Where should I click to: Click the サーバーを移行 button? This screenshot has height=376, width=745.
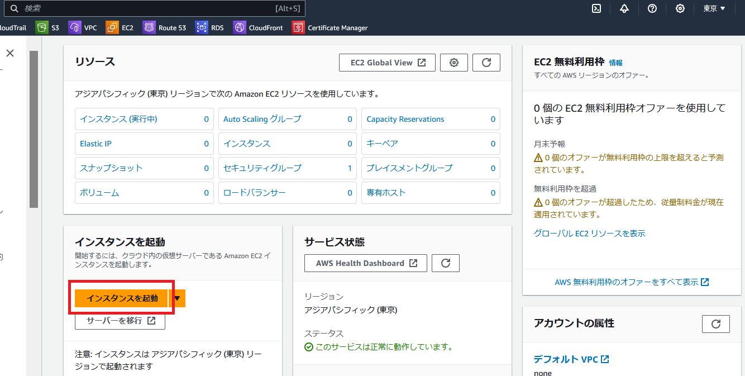pyautogui.click(x=120, y=321)
